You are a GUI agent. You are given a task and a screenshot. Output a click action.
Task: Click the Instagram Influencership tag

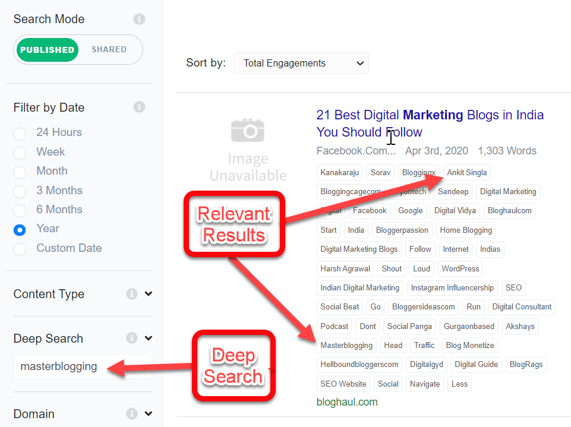(x=452, y=287)
